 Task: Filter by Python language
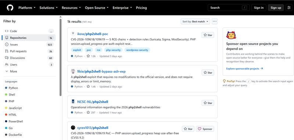(29, 88)
